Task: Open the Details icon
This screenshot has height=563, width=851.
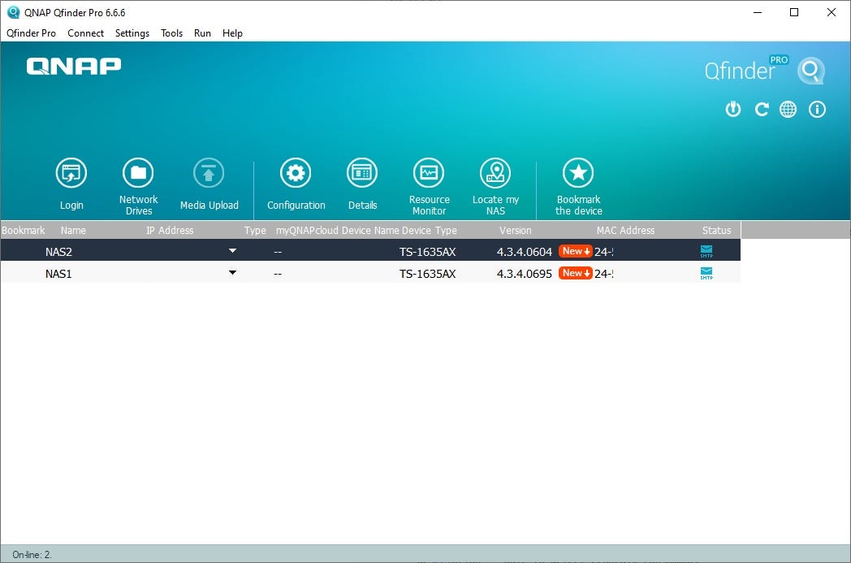Action: tap(362, 173)
